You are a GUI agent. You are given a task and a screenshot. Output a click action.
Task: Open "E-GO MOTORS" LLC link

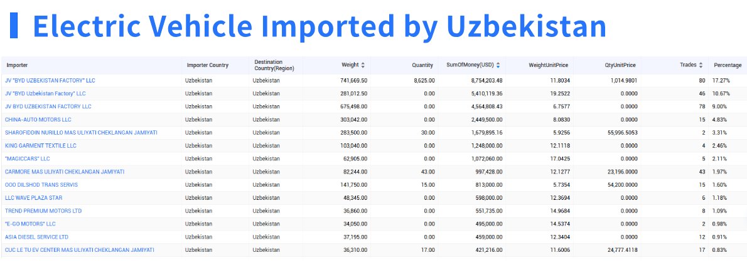[30, 224]
